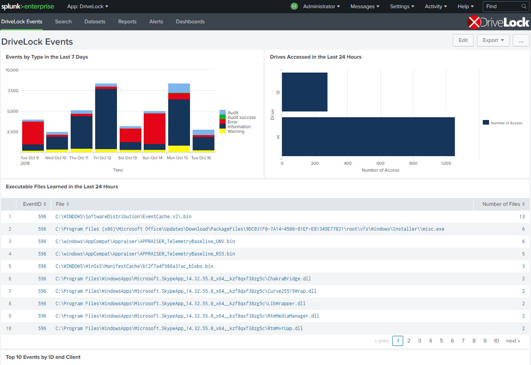Viewport: 531px width, 365px height.
Task: Click the DriveLock logo
Action: [x=498, y=22]
